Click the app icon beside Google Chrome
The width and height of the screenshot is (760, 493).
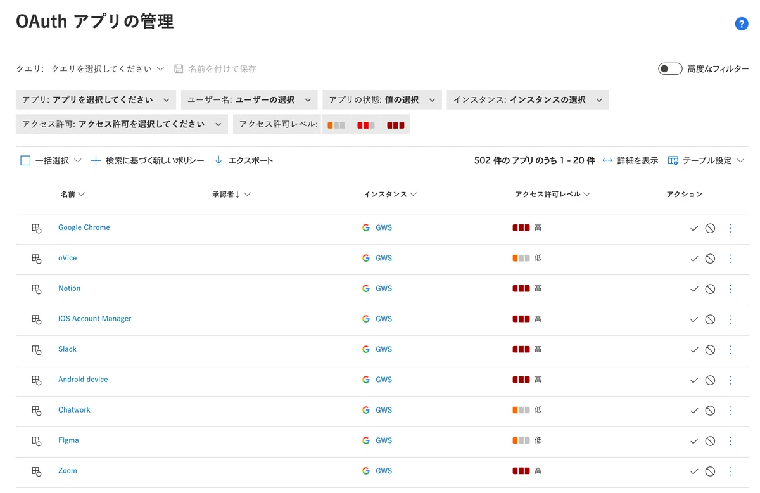click(x=37, y=228)
